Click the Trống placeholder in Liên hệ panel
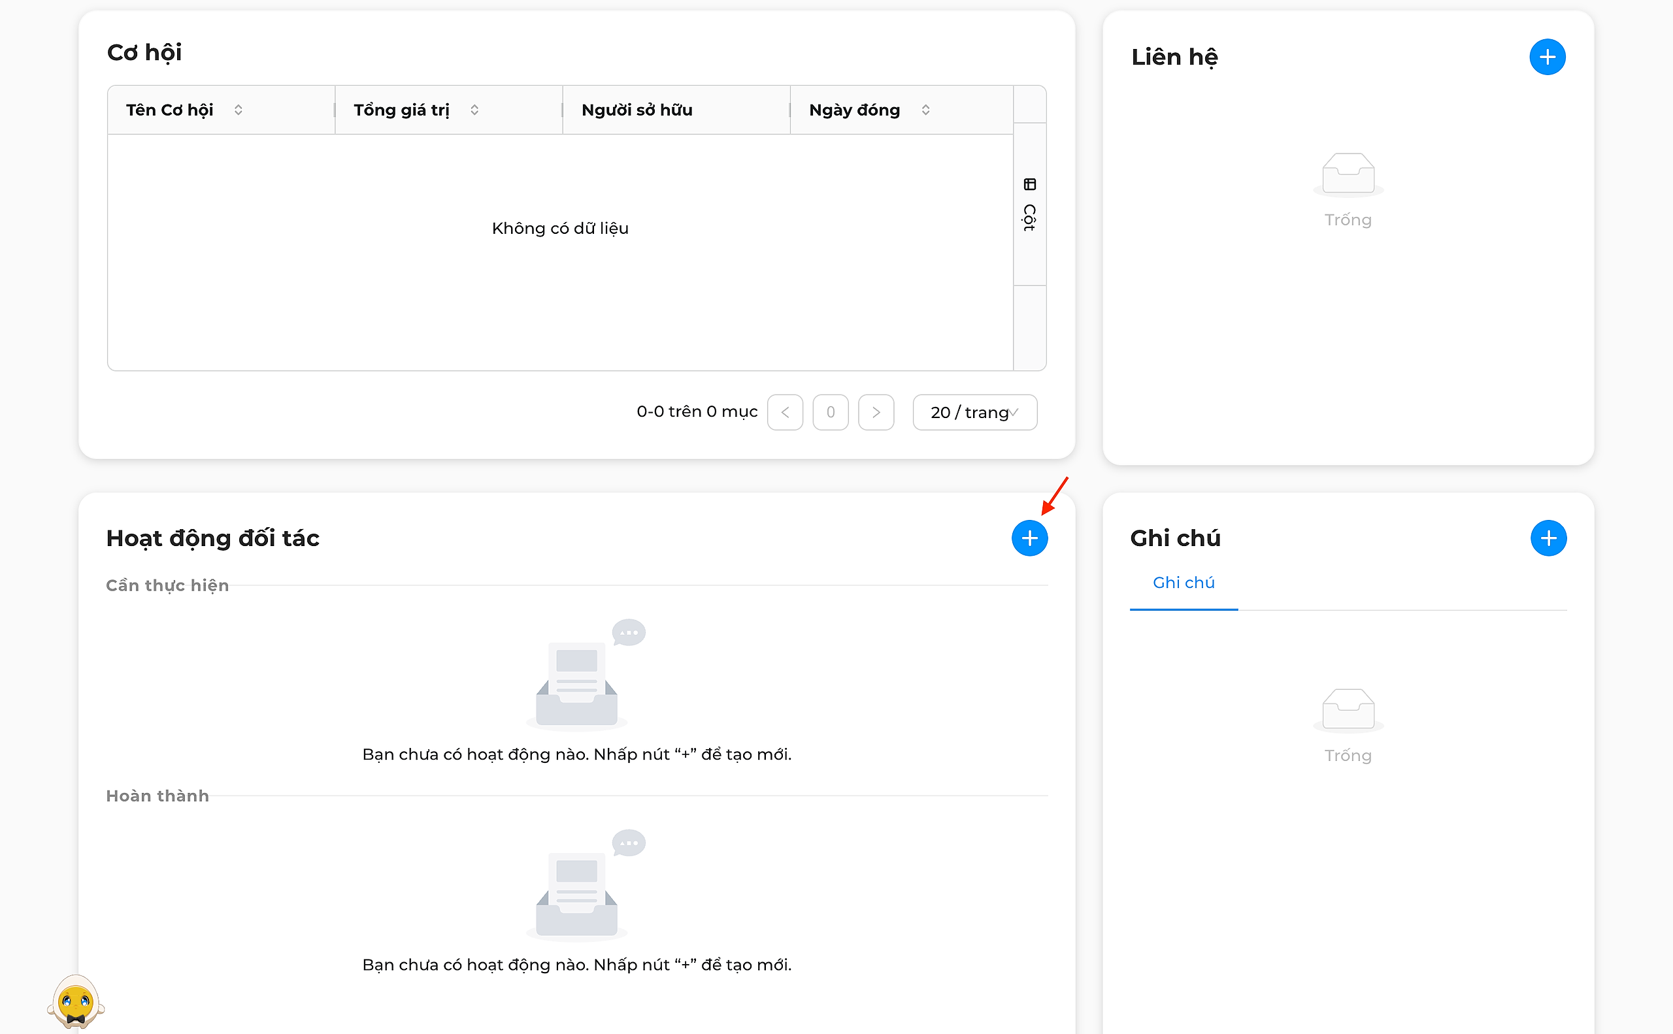This screenshot has width=1673, height=1034. [x=1348, y=219]
